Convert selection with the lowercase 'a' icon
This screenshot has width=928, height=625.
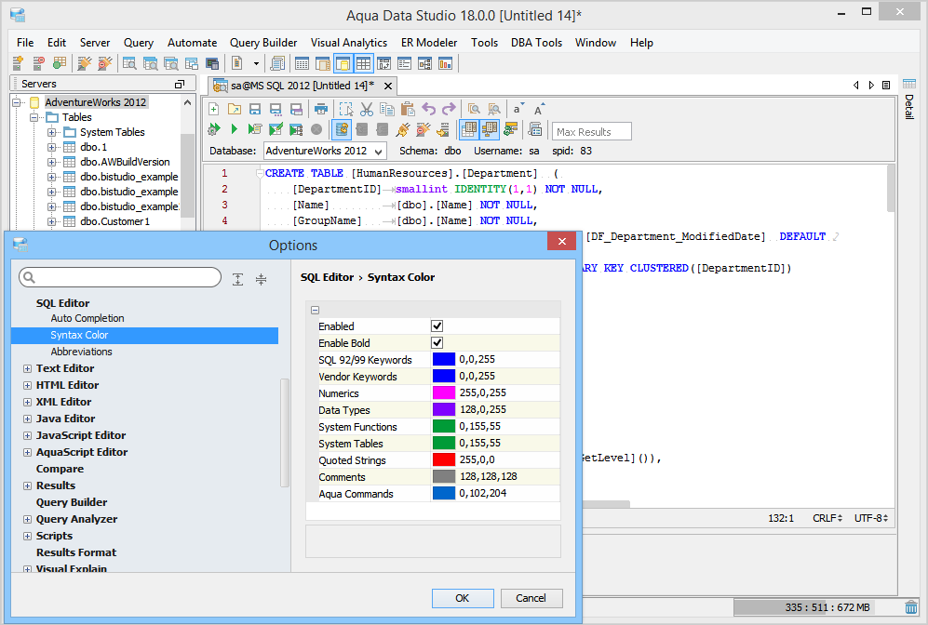(x=518, y=110)
